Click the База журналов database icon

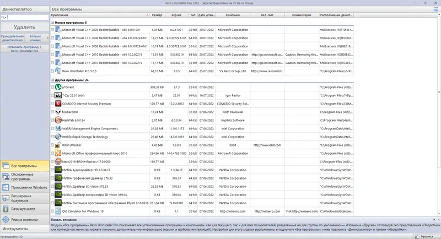point(6,209)
